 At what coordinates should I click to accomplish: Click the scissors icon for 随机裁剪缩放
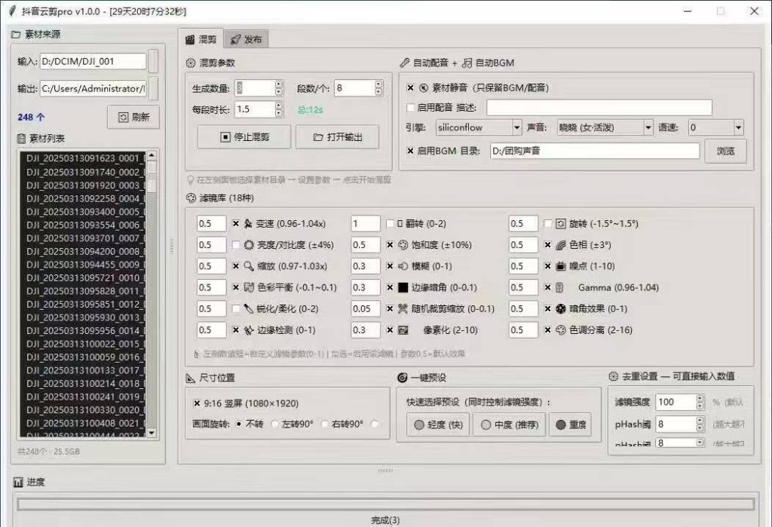403,309
